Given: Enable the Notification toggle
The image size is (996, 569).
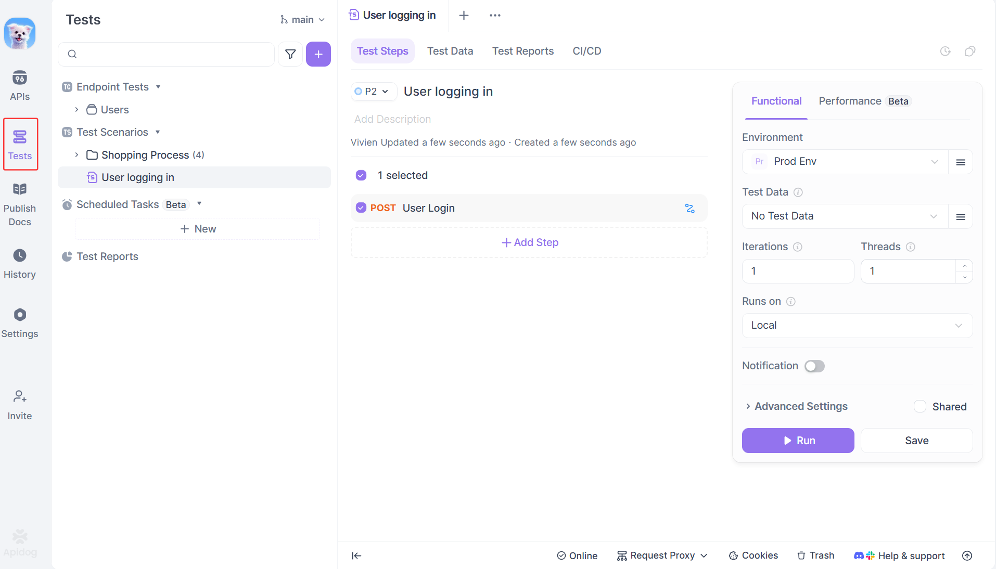Looking at the screenshot, I should pyautogui.click(x=814, y=366).
